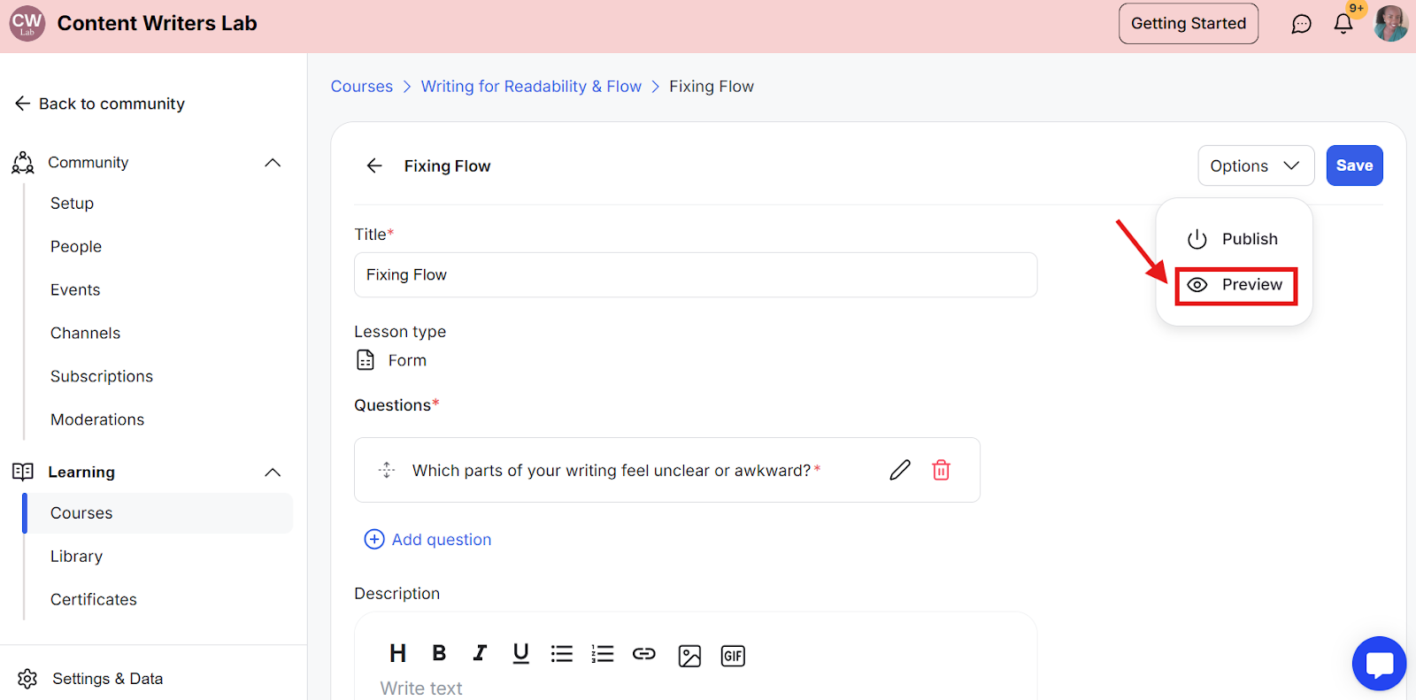Open the user profile avatar
Image resolution: width=1416 pixels, height=700 pixels.
(1390, 23)
